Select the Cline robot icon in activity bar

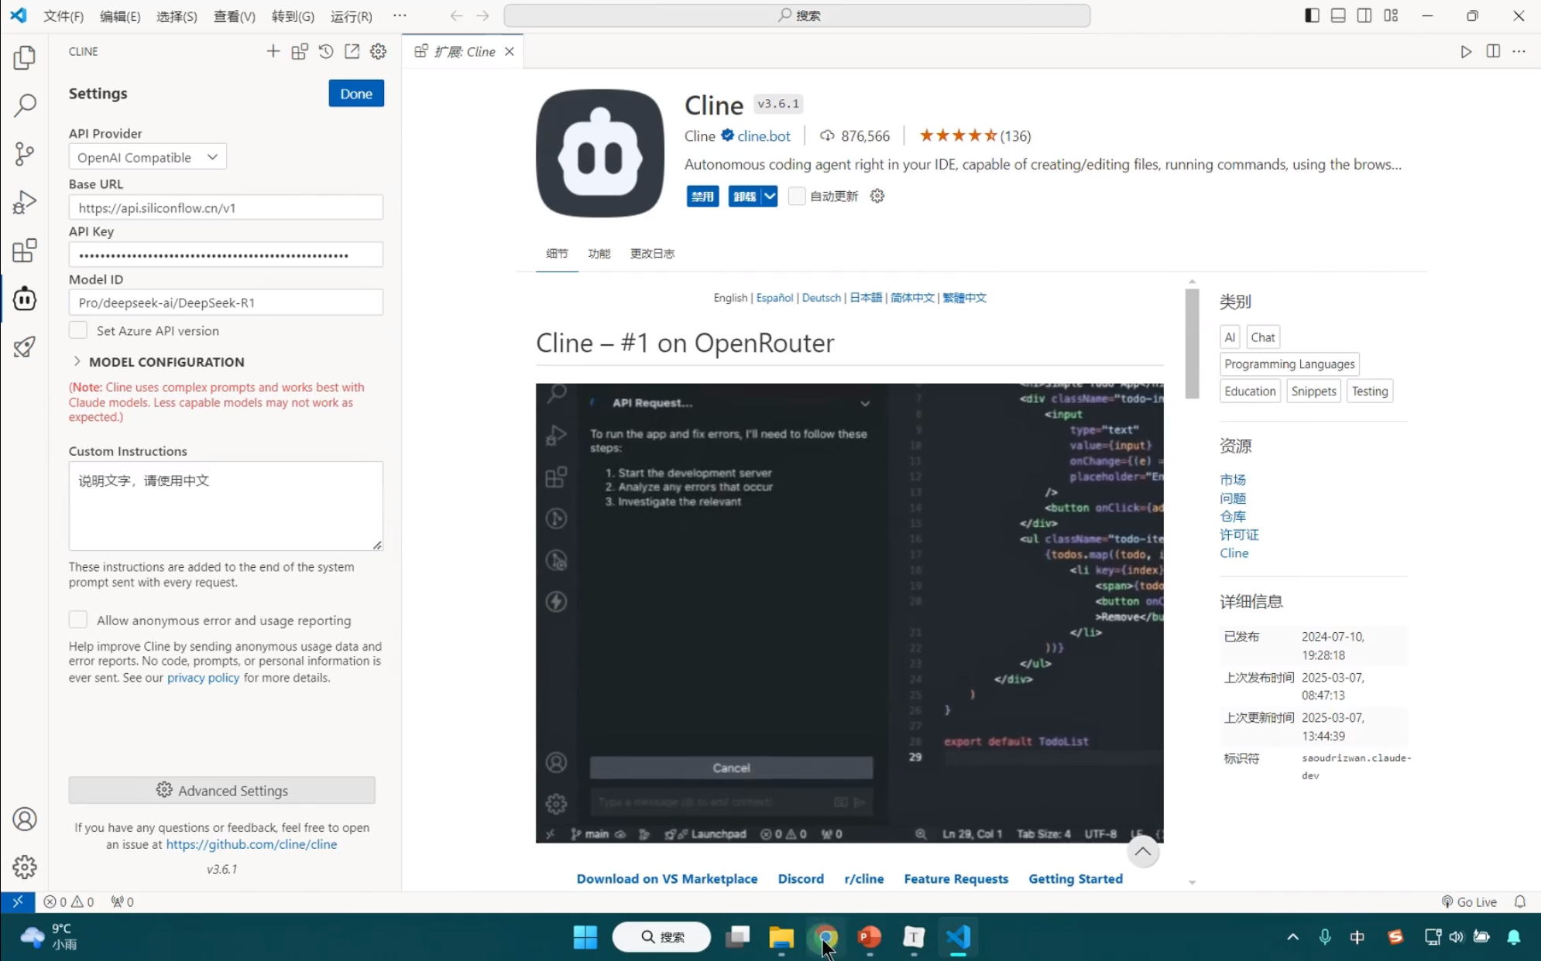[25, 299]
